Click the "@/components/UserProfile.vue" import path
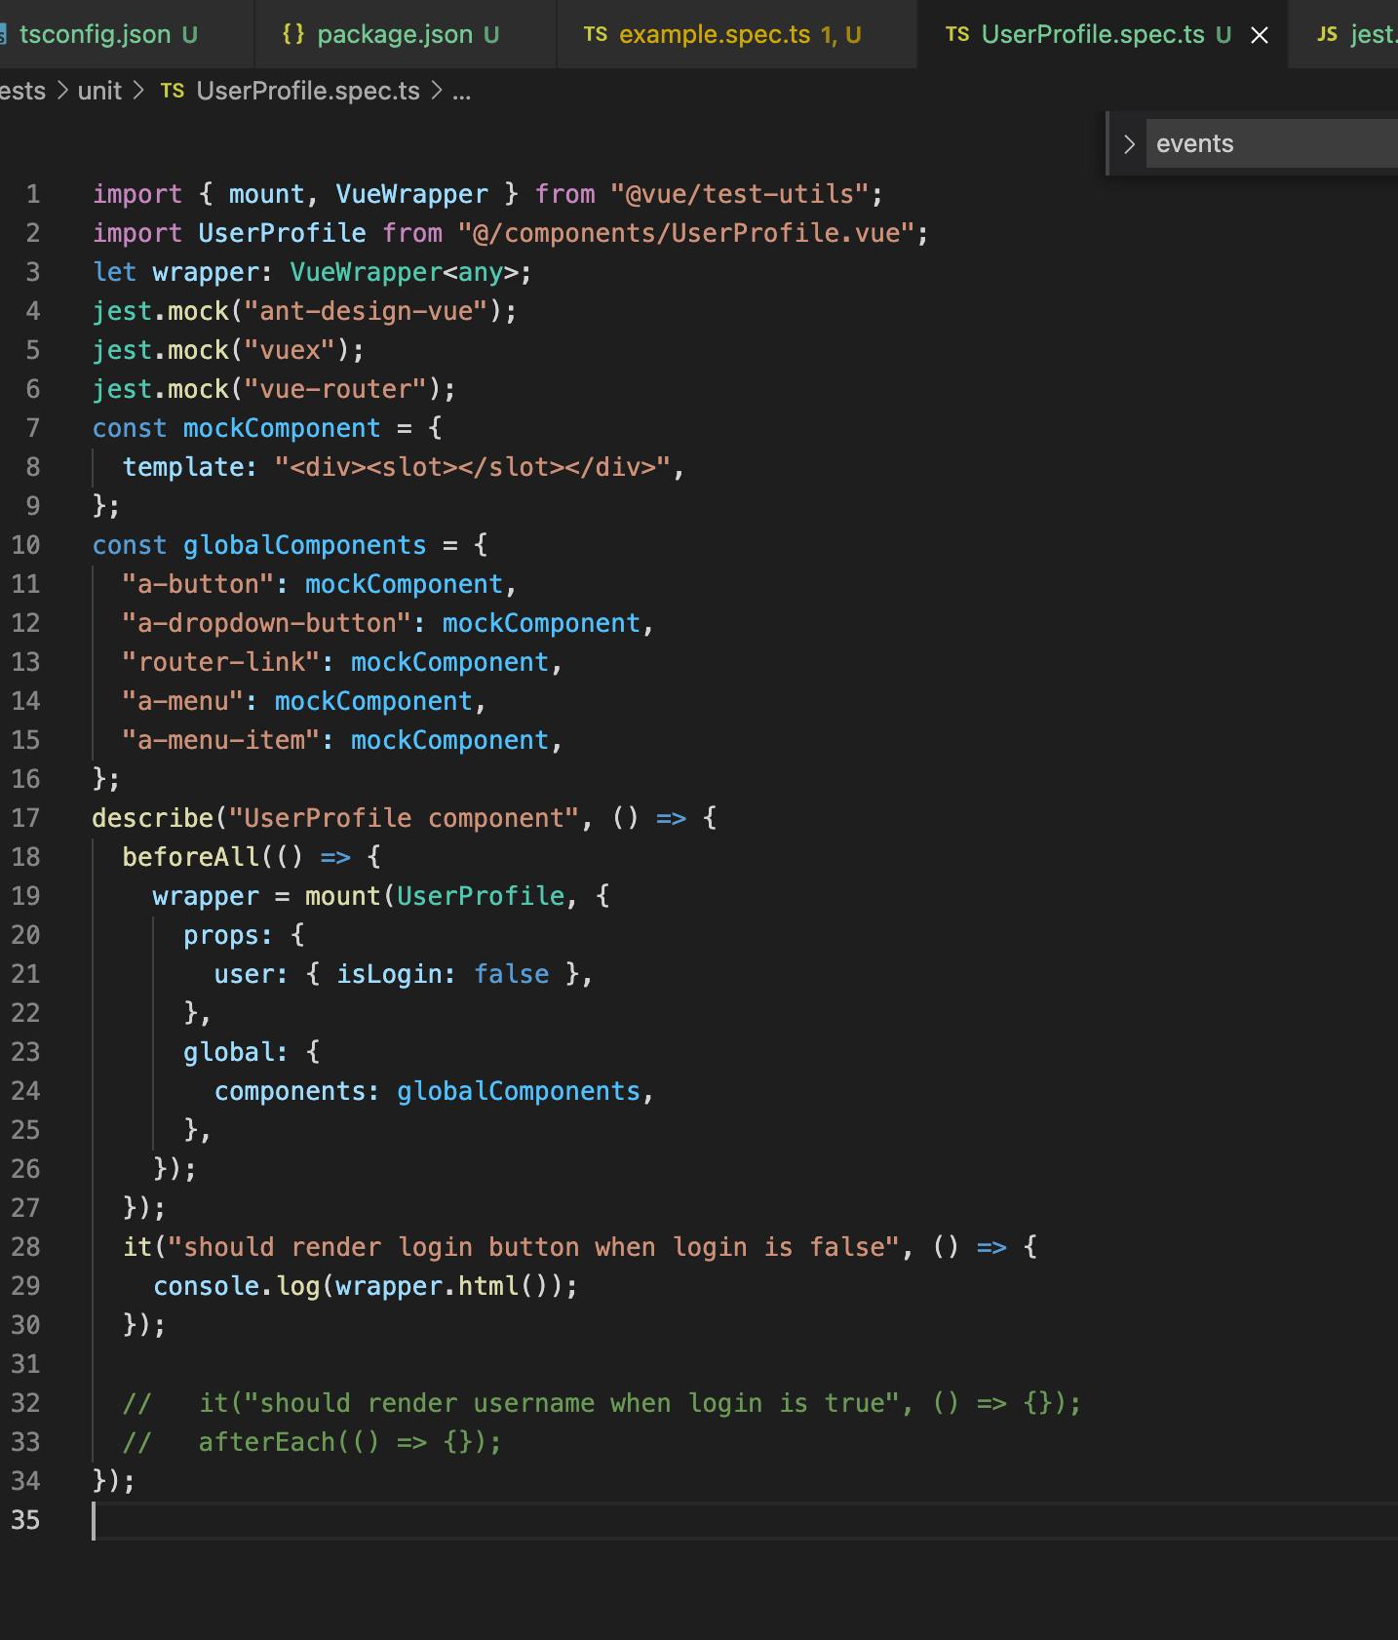1398x1640 pixels. [686, 233]
